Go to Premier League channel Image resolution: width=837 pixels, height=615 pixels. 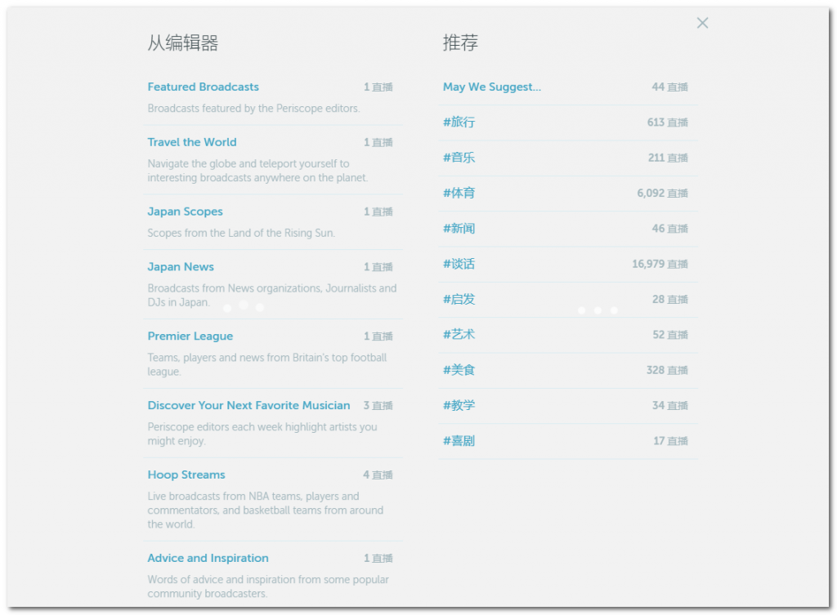pyautogui.click(x=190, y=336)
